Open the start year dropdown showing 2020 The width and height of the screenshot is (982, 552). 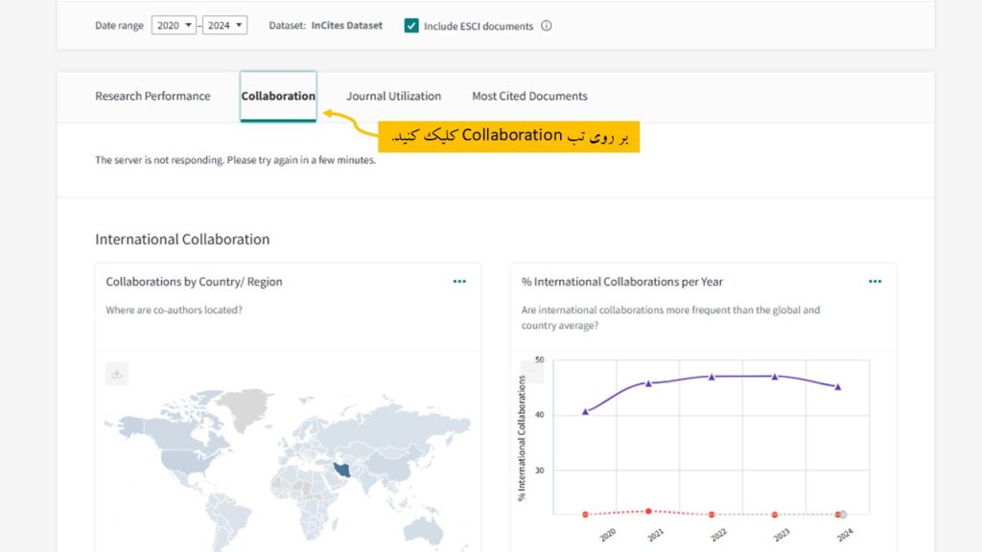pos(174,26)
